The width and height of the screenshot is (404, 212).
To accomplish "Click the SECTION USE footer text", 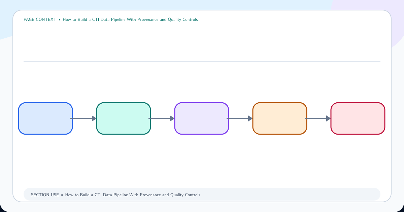I will (115, 195).
